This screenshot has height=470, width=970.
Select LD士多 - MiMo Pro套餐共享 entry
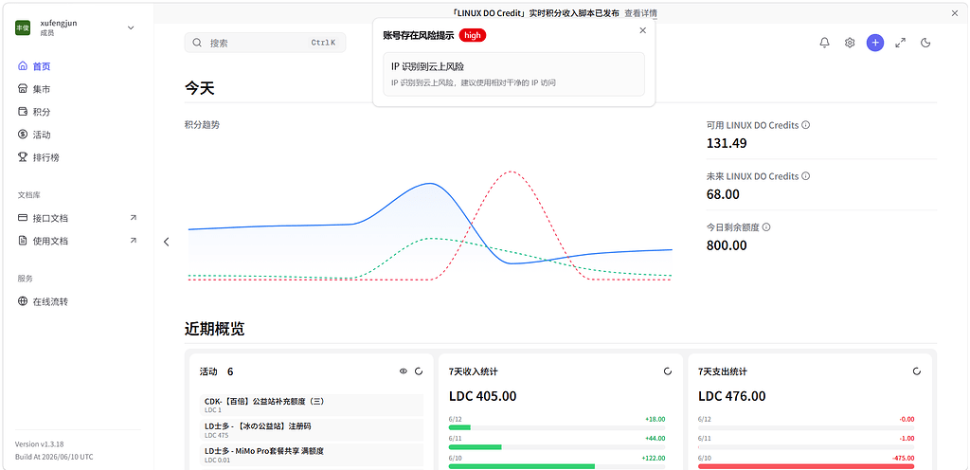click(x=312, y=455)
